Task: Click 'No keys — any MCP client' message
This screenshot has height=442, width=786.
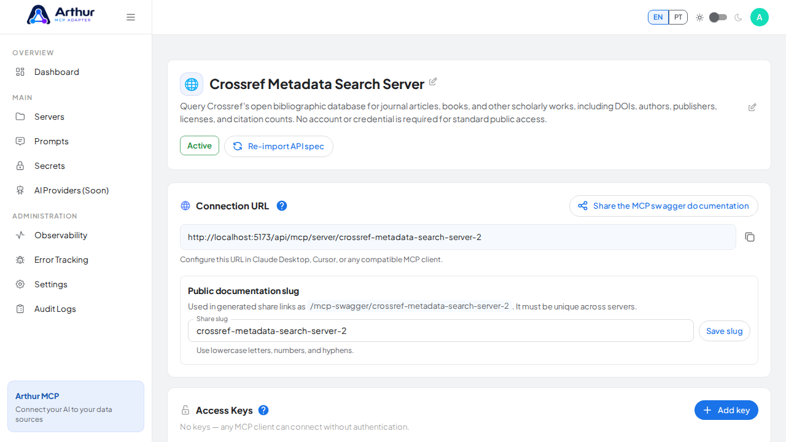Action: pos(294,427)
